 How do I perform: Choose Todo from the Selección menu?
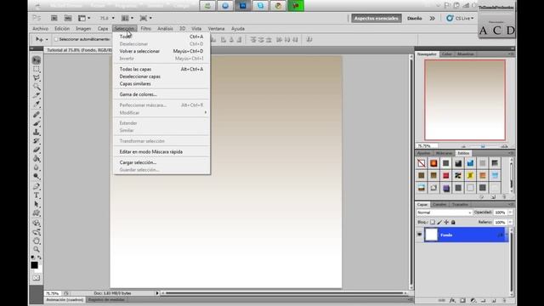[x=161, y=37]
